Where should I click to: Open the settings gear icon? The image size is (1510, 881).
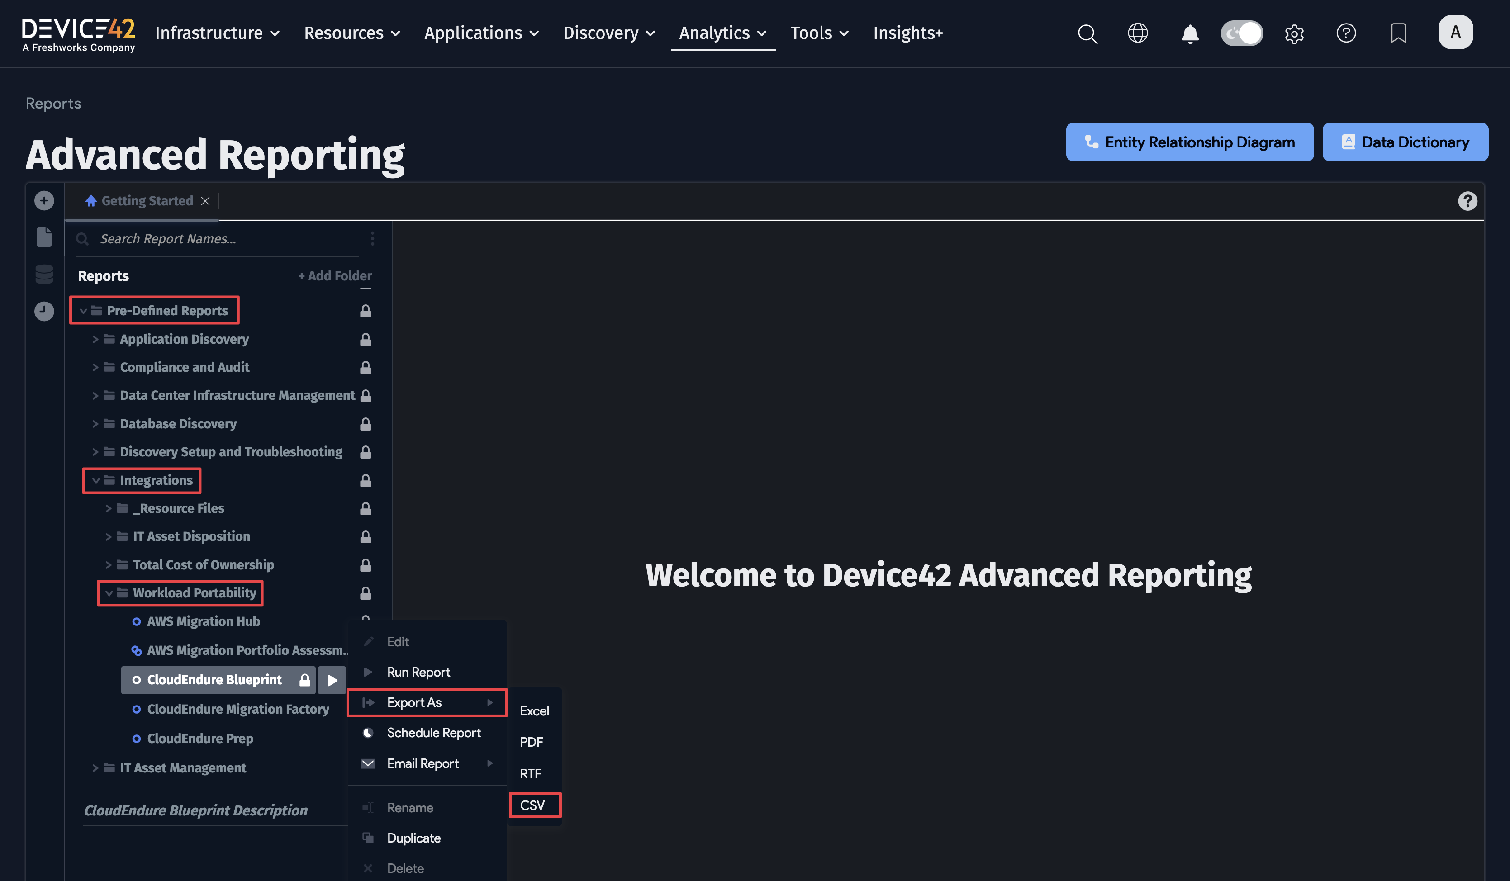click(1294, 33)
